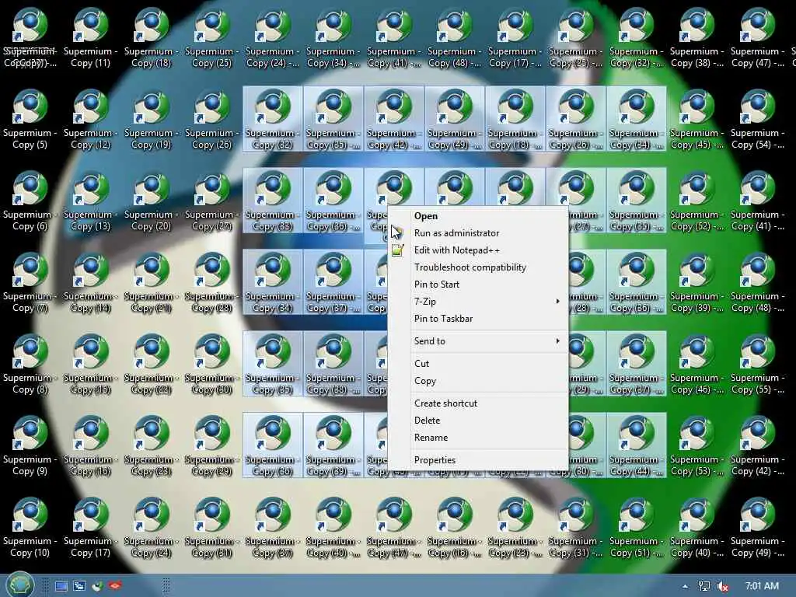Select the Supermium - Copy (33) shortcut
796x597 pixels.
coord(273,201)
